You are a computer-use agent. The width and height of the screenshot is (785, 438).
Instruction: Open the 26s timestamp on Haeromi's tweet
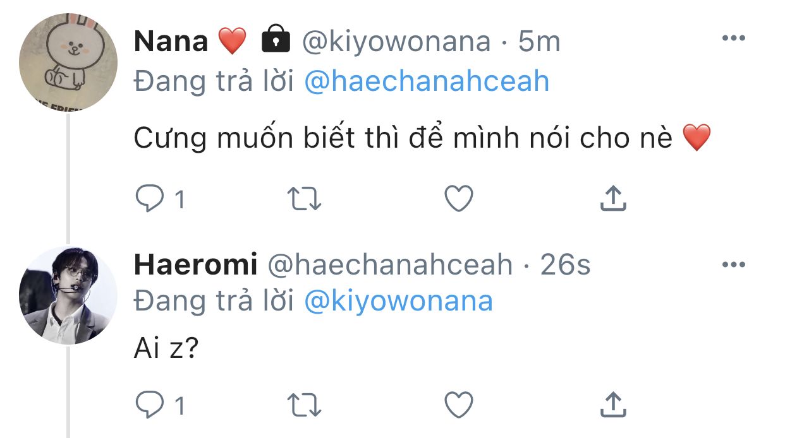pyautogui.click(x=566, y=265)
